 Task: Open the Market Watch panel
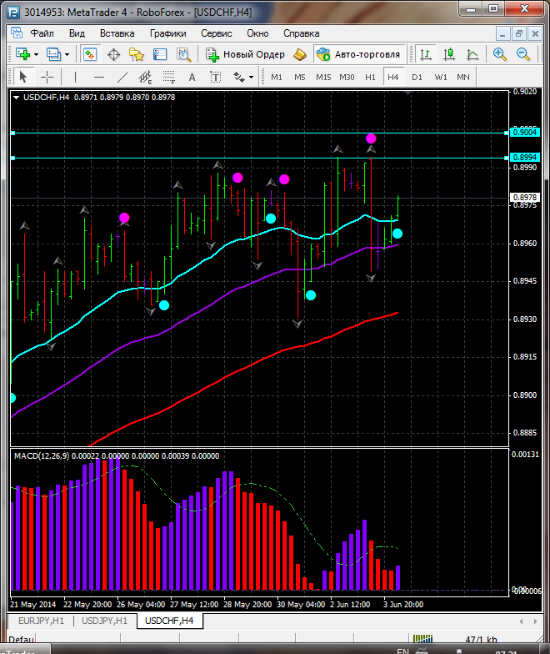point(89,54)
